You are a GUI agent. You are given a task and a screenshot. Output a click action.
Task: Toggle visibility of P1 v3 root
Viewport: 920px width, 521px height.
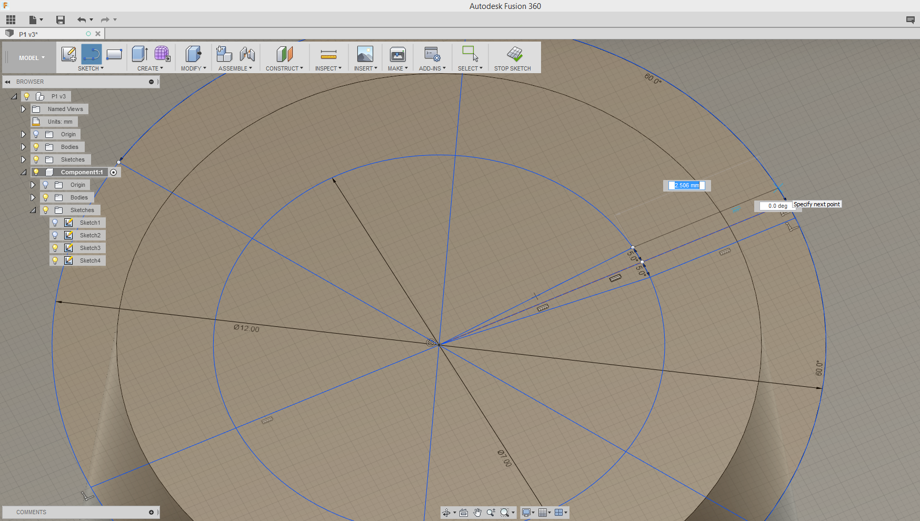point(27,96)
